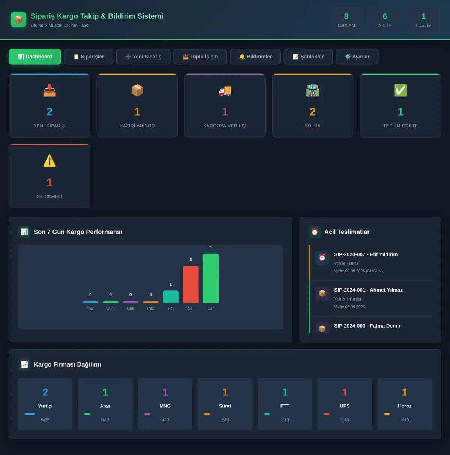Viewport: 450px width, 455px height.
Task: Click the package icon on SIP-2024-003 row
Action: [322, 328]
